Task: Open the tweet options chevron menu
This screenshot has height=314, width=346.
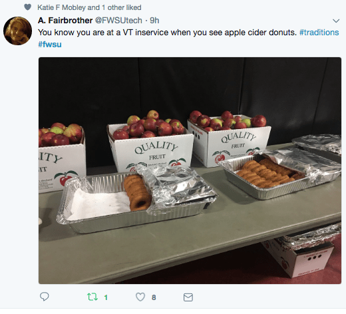Action: point(336,21)
